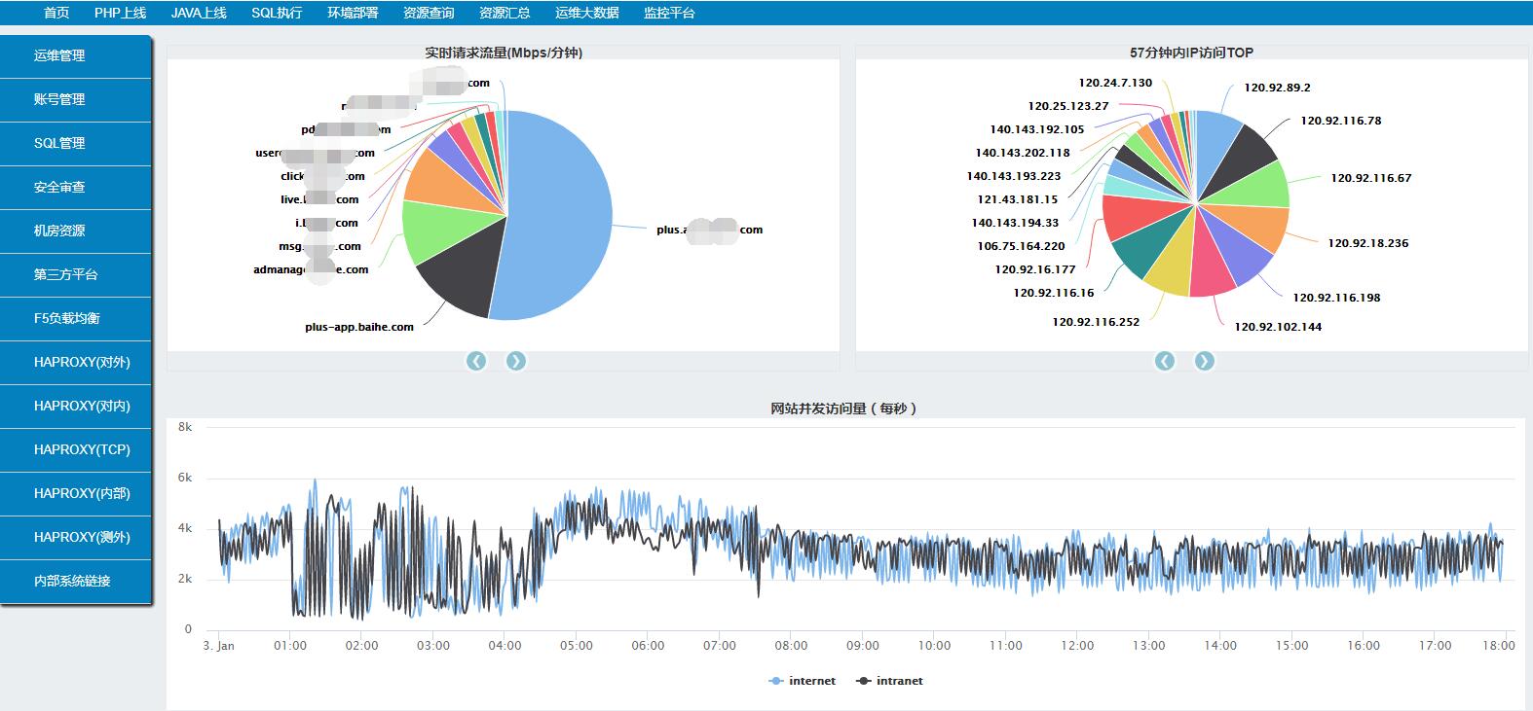
Task: Open the PHP上线 menu
Action: point(120,13)
